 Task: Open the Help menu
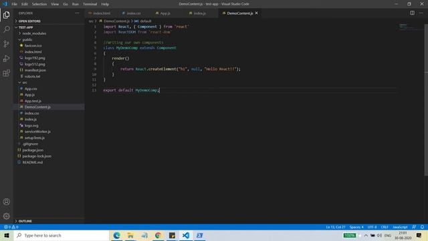tap(105, 4)
